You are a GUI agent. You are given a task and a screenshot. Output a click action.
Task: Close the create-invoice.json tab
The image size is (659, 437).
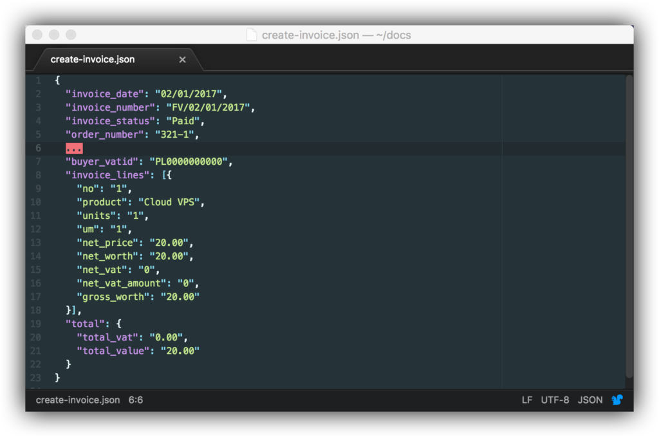182,59
